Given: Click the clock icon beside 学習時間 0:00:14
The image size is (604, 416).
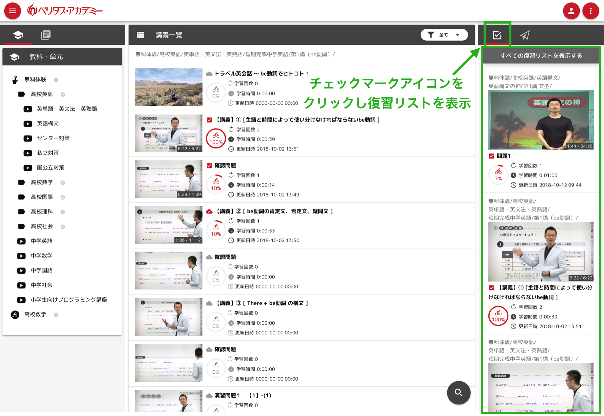Looking at the screenshot, I should pos(231,185).
